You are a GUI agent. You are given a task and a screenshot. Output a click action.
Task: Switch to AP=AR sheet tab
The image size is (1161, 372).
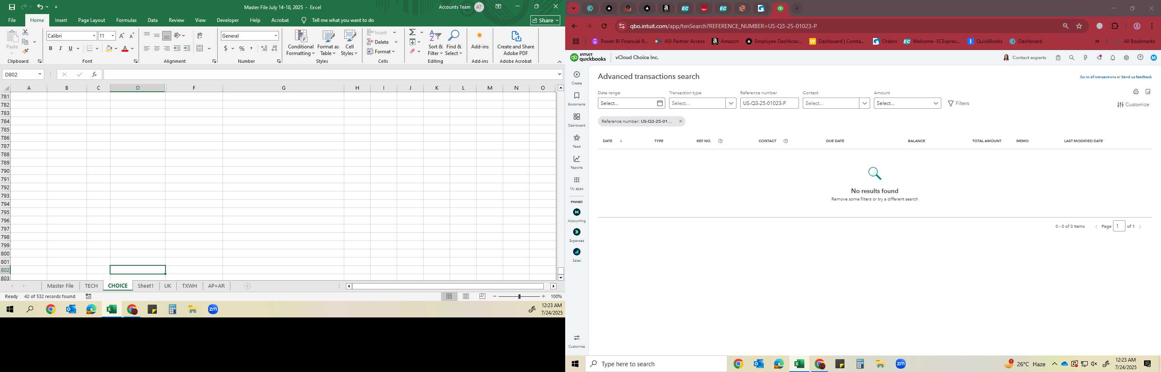click(x=216, y=286)
